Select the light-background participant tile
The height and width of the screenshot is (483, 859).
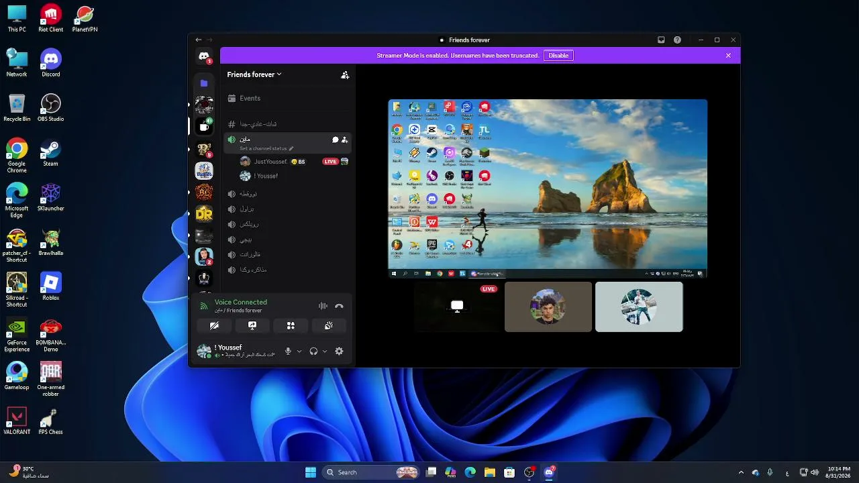tap(639, 307)
